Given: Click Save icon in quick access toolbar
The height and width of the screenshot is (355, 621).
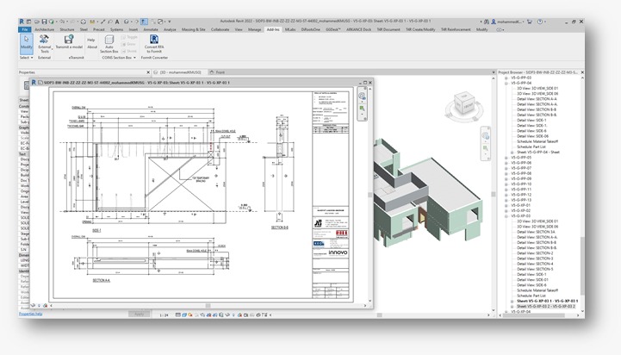Looking at the screenshot, I should 44,22.
